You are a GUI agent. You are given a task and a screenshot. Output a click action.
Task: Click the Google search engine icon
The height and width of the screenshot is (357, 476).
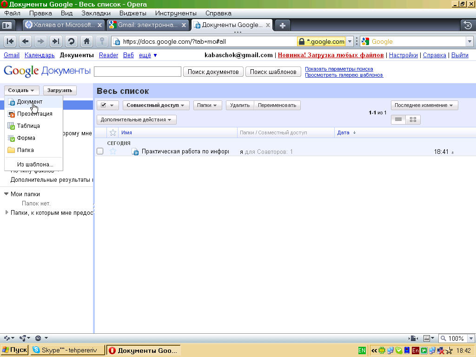coord(365,41)
